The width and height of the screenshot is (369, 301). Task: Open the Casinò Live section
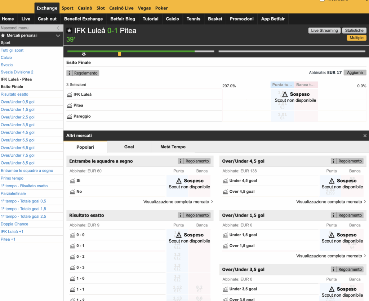click(x=121, y=8)
